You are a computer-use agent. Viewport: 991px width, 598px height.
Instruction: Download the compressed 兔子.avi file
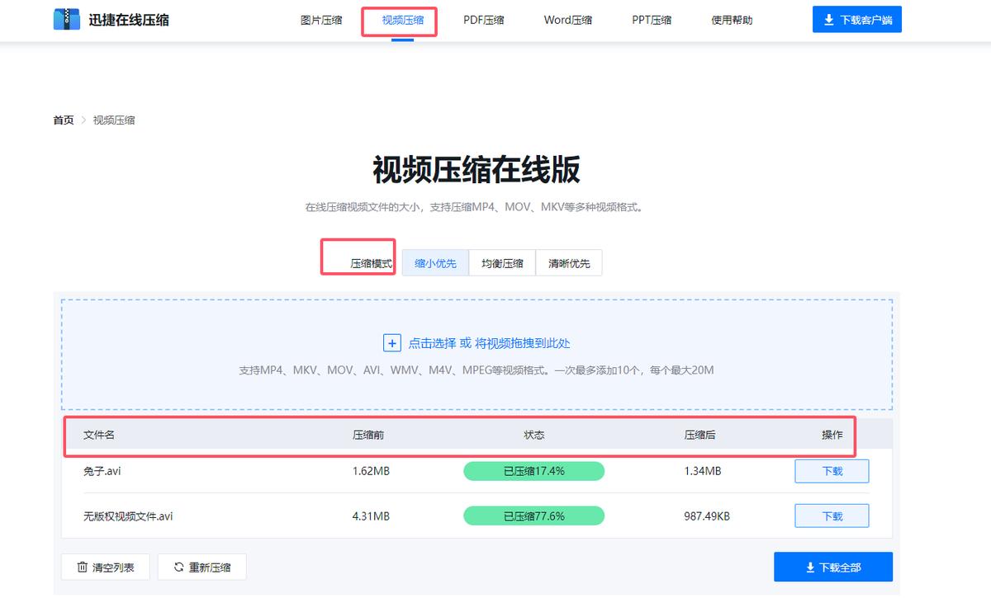point(832,470)
